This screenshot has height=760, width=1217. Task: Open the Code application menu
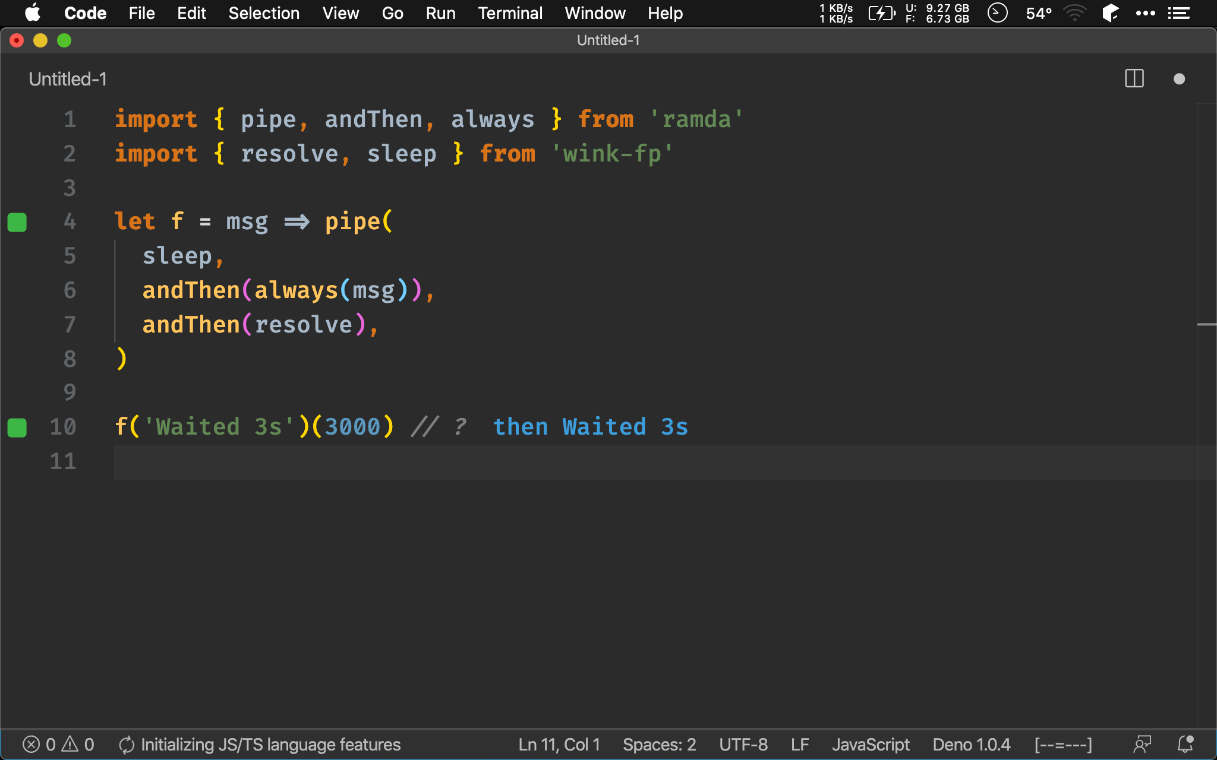85,13
